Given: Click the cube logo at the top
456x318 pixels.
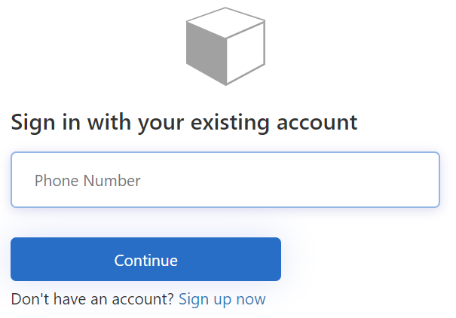Looking at the screenshot, I should [225, 45].
